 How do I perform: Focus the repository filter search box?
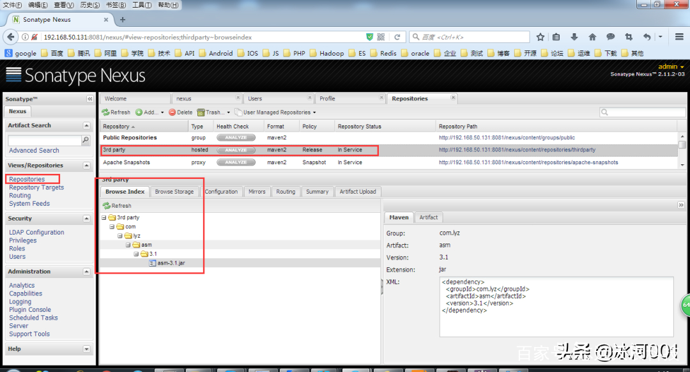(x=642, y=112)
